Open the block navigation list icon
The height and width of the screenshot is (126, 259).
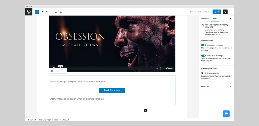point(60,12)
